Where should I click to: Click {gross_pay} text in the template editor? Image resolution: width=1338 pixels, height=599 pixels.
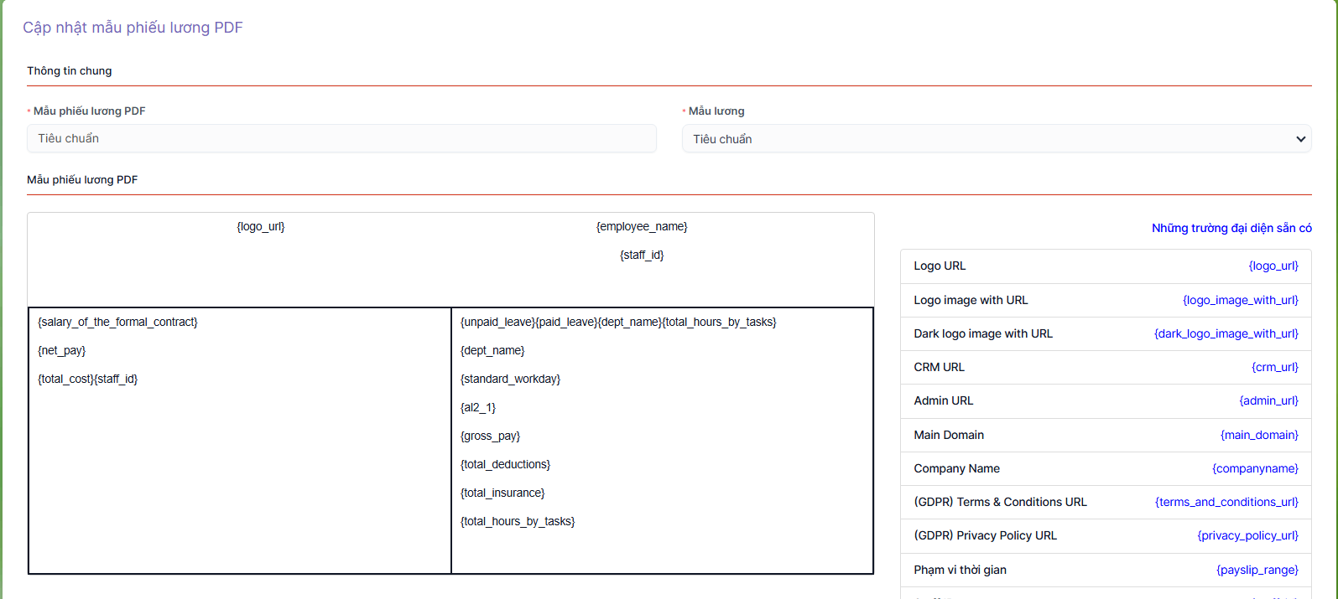pos(490,436)
